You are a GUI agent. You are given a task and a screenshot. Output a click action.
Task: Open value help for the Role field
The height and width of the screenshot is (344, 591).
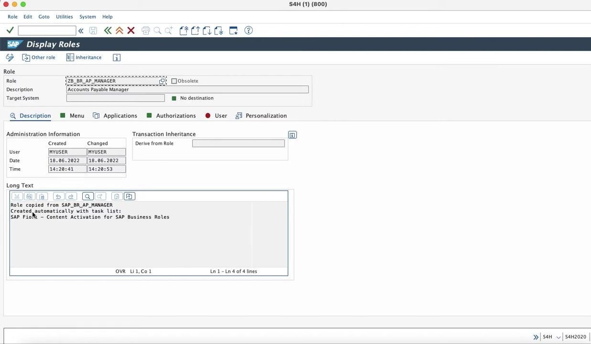(x=163, y=81)
